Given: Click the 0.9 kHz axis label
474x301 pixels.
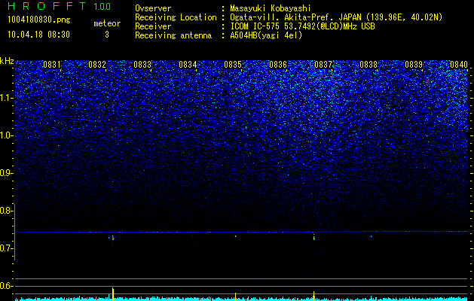Looking at the screenshot, I should click(x=7, y=173).
